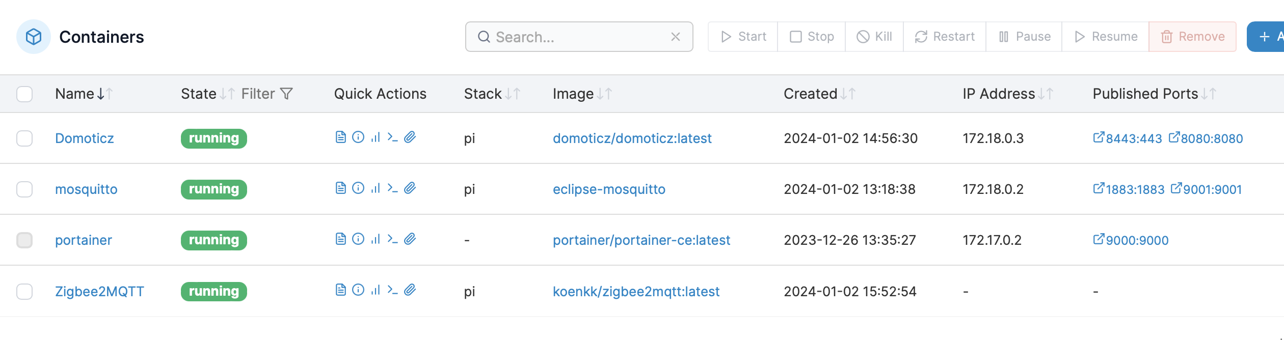The width and height of the screenshot is (1284, 340).
Task: Open the Zigbee2MQTT container link
Action: tap(99, 292)
